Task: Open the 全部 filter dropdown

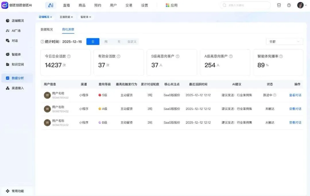Action: 284,41
